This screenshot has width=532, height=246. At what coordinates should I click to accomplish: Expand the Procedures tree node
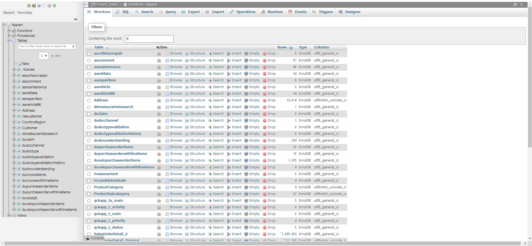coord(9,36)
